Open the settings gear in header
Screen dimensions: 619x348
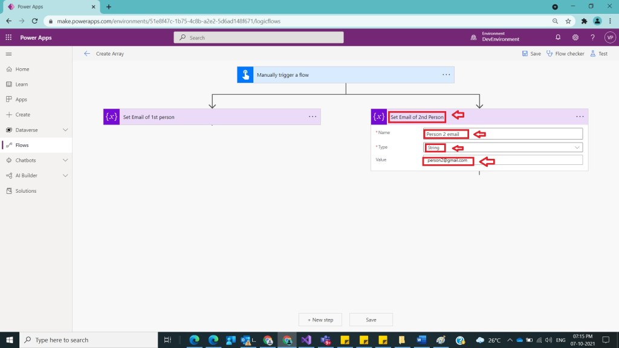coord(575,37)
